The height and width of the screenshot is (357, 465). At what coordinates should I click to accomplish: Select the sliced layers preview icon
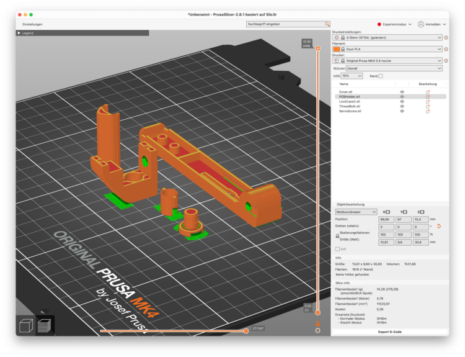(44, 325)
